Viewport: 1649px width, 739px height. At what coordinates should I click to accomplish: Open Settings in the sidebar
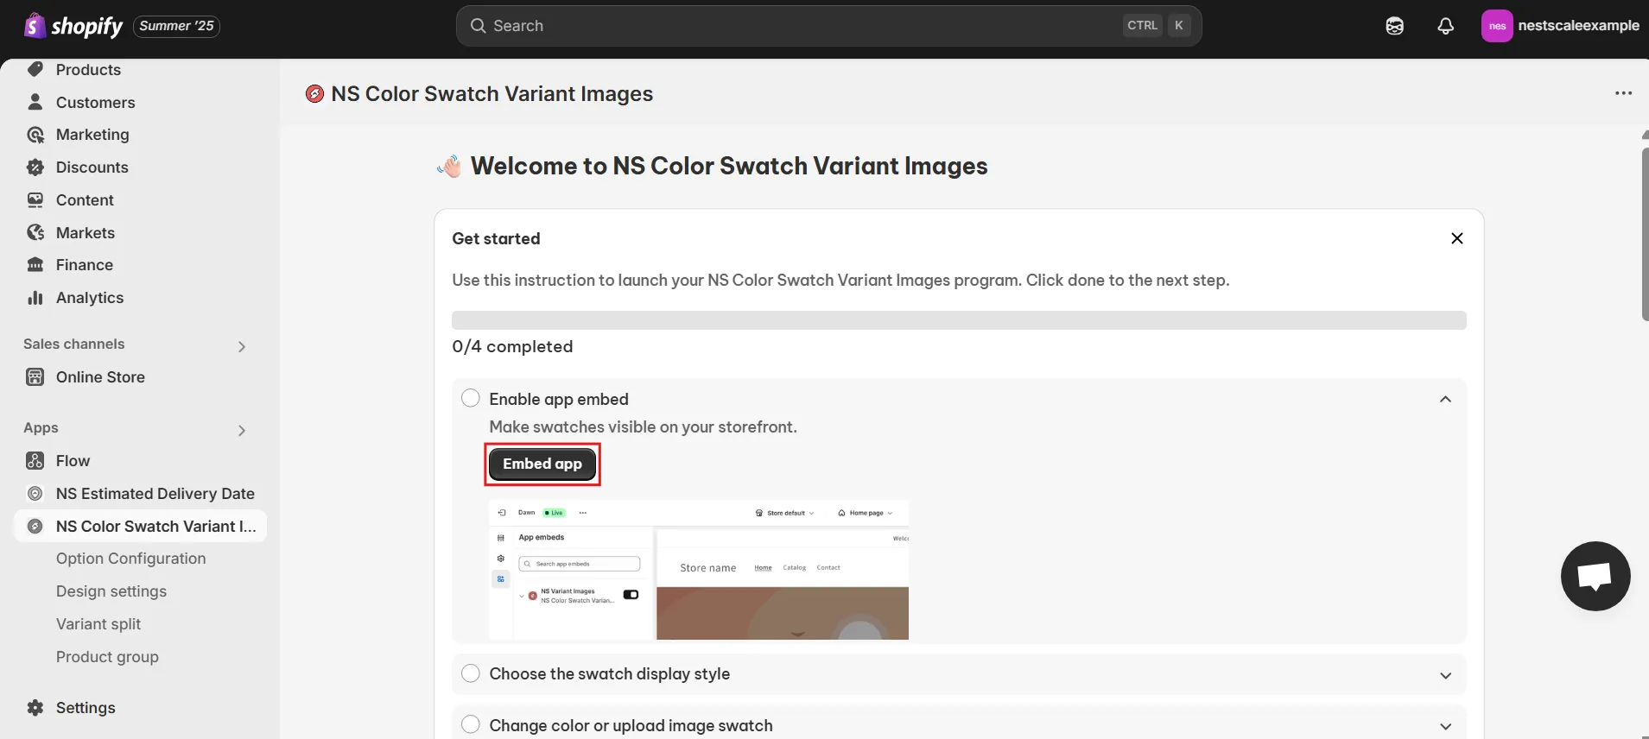click(86, 708)
